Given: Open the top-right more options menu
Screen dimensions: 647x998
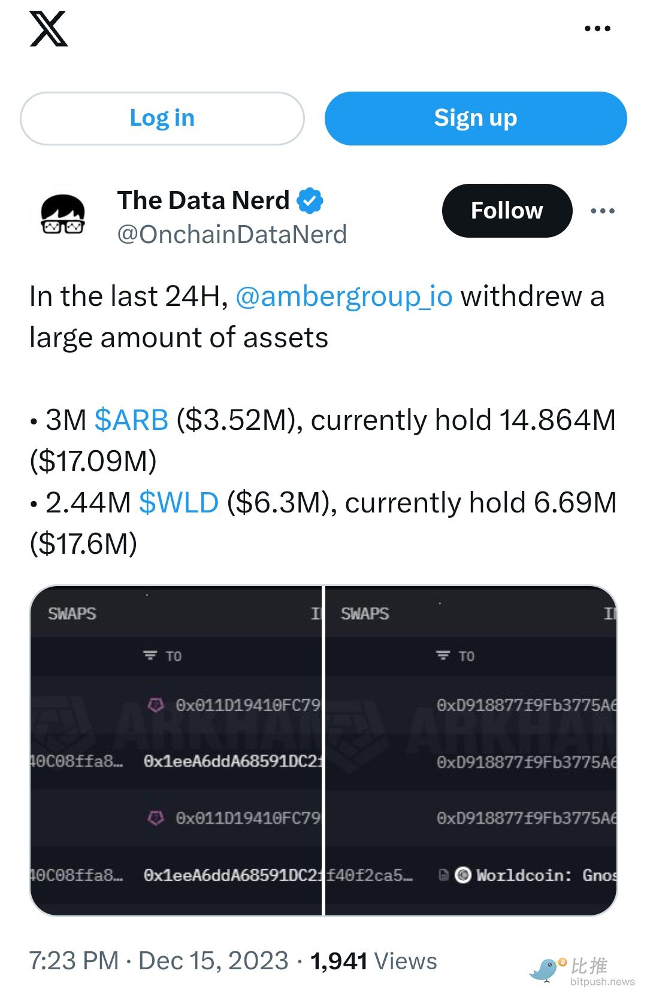Looking at the screenshot, I should [597, 28].
